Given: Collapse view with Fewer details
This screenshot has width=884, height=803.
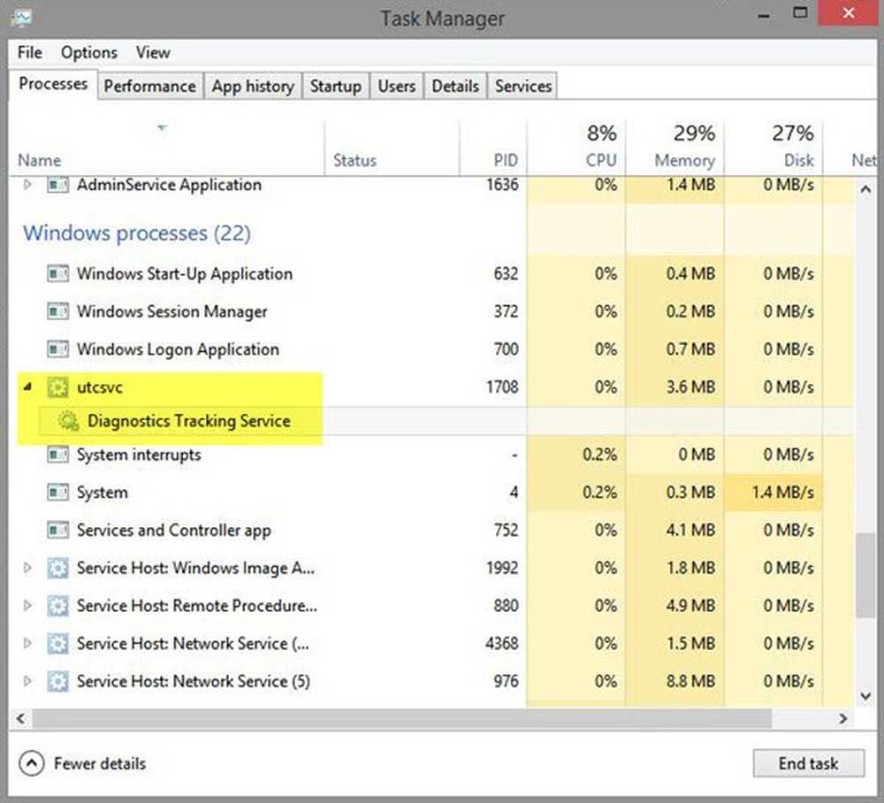Looking at the screenshot, I should [x=83, y=763].
